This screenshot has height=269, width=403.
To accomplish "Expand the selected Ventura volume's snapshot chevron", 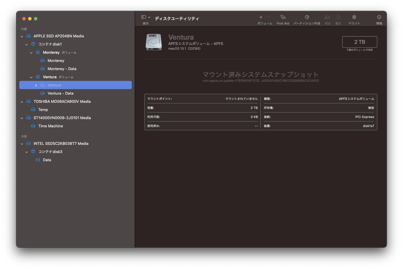I will pos(36,85).
